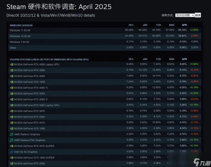Click NVIDIA logo beside RTX 3060 Ti
Viewport: 211px width, 167px height.
pos(12,100)
